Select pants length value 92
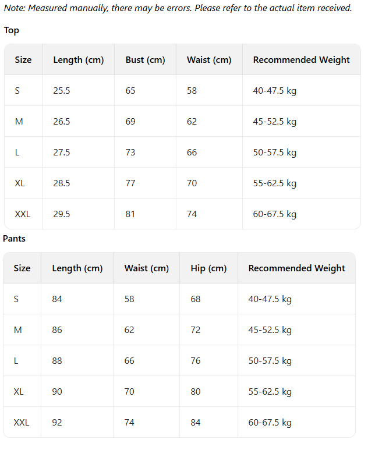The width and height of the screenshot is (368, 450). (57, 423)
